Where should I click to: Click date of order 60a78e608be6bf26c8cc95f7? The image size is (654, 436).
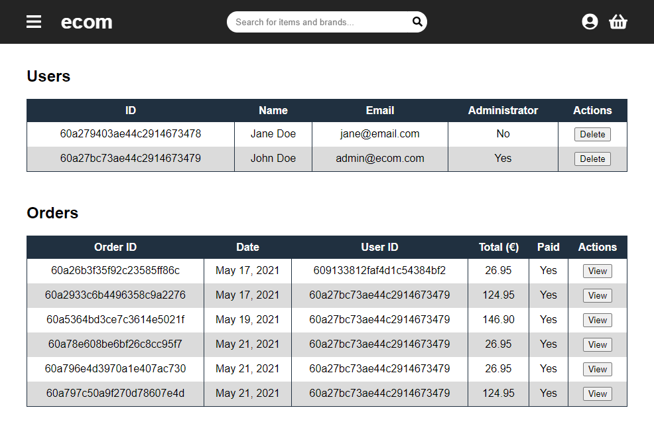point(247,344)
